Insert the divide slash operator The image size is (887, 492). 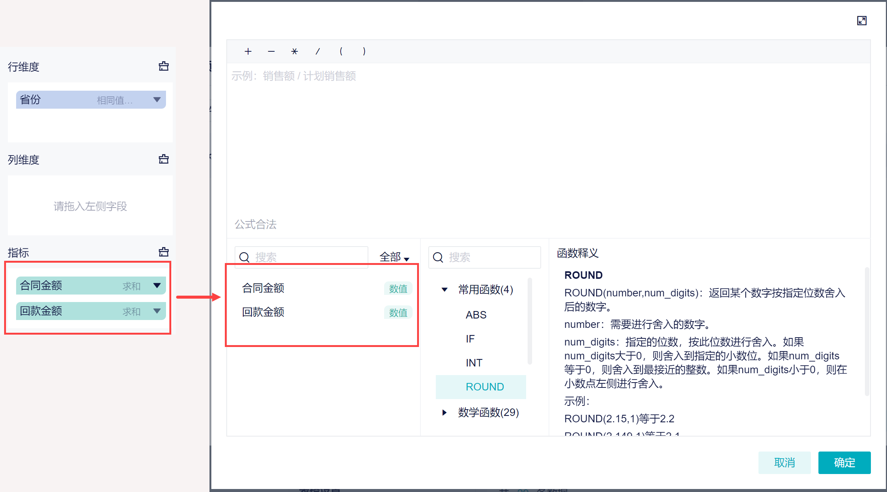pos(318,51)
